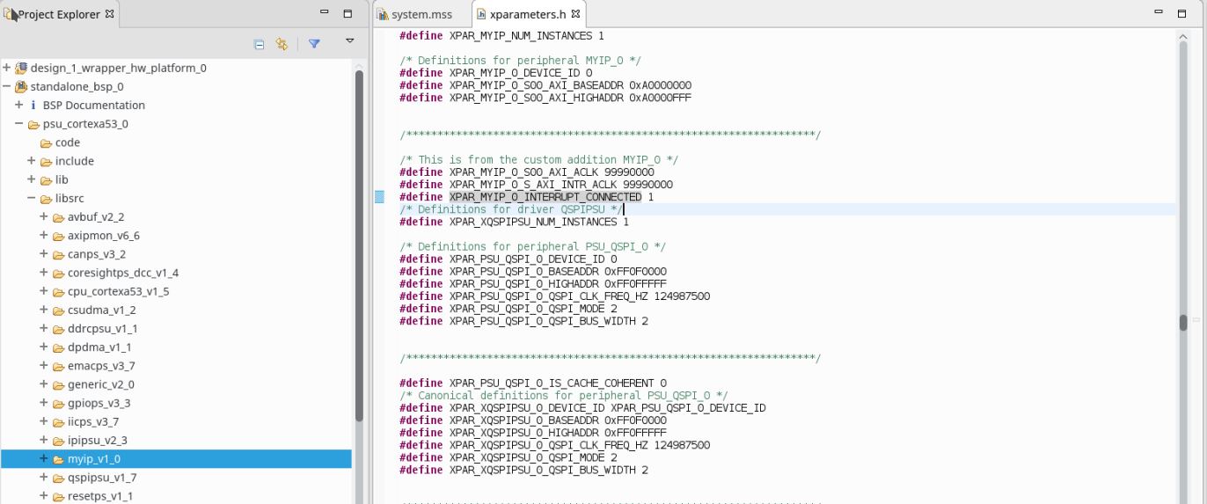Close the Project Explorer view tab
1207x504 pixels.
(x=110, y=14)
